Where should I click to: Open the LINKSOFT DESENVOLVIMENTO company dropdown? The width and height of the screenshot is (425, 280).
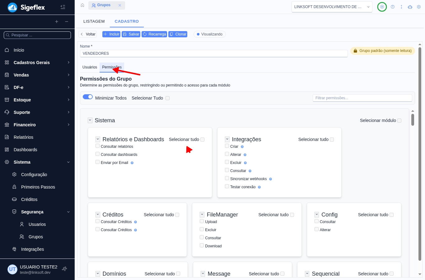[x=332, y=7]
